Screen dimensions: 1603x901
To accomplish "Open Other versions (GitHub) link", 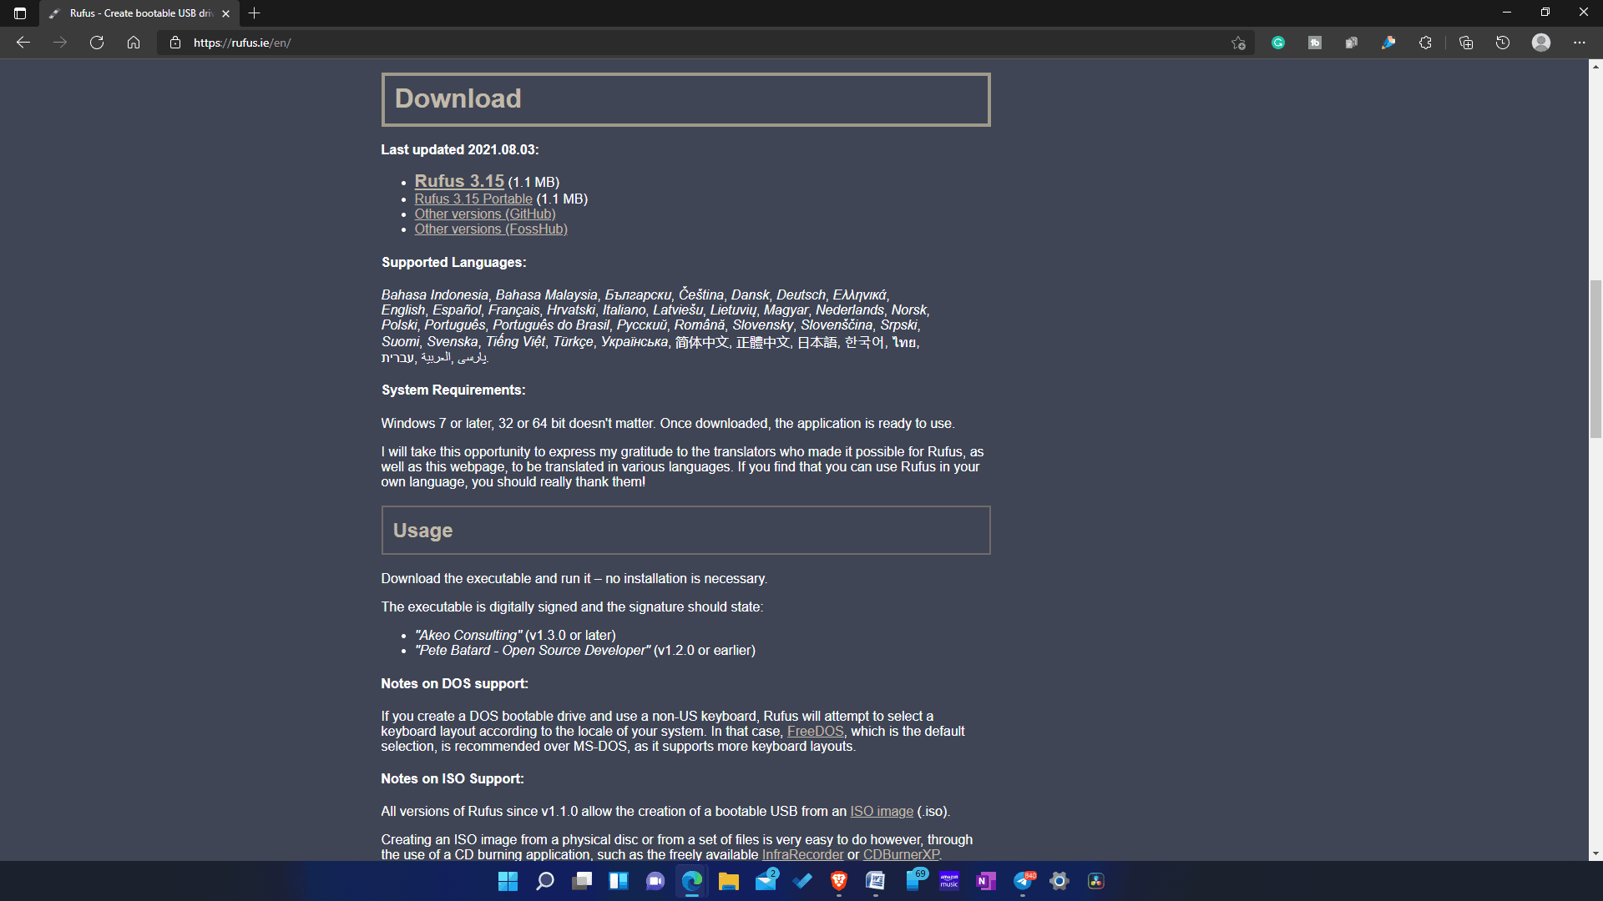I will coord(485,214).
